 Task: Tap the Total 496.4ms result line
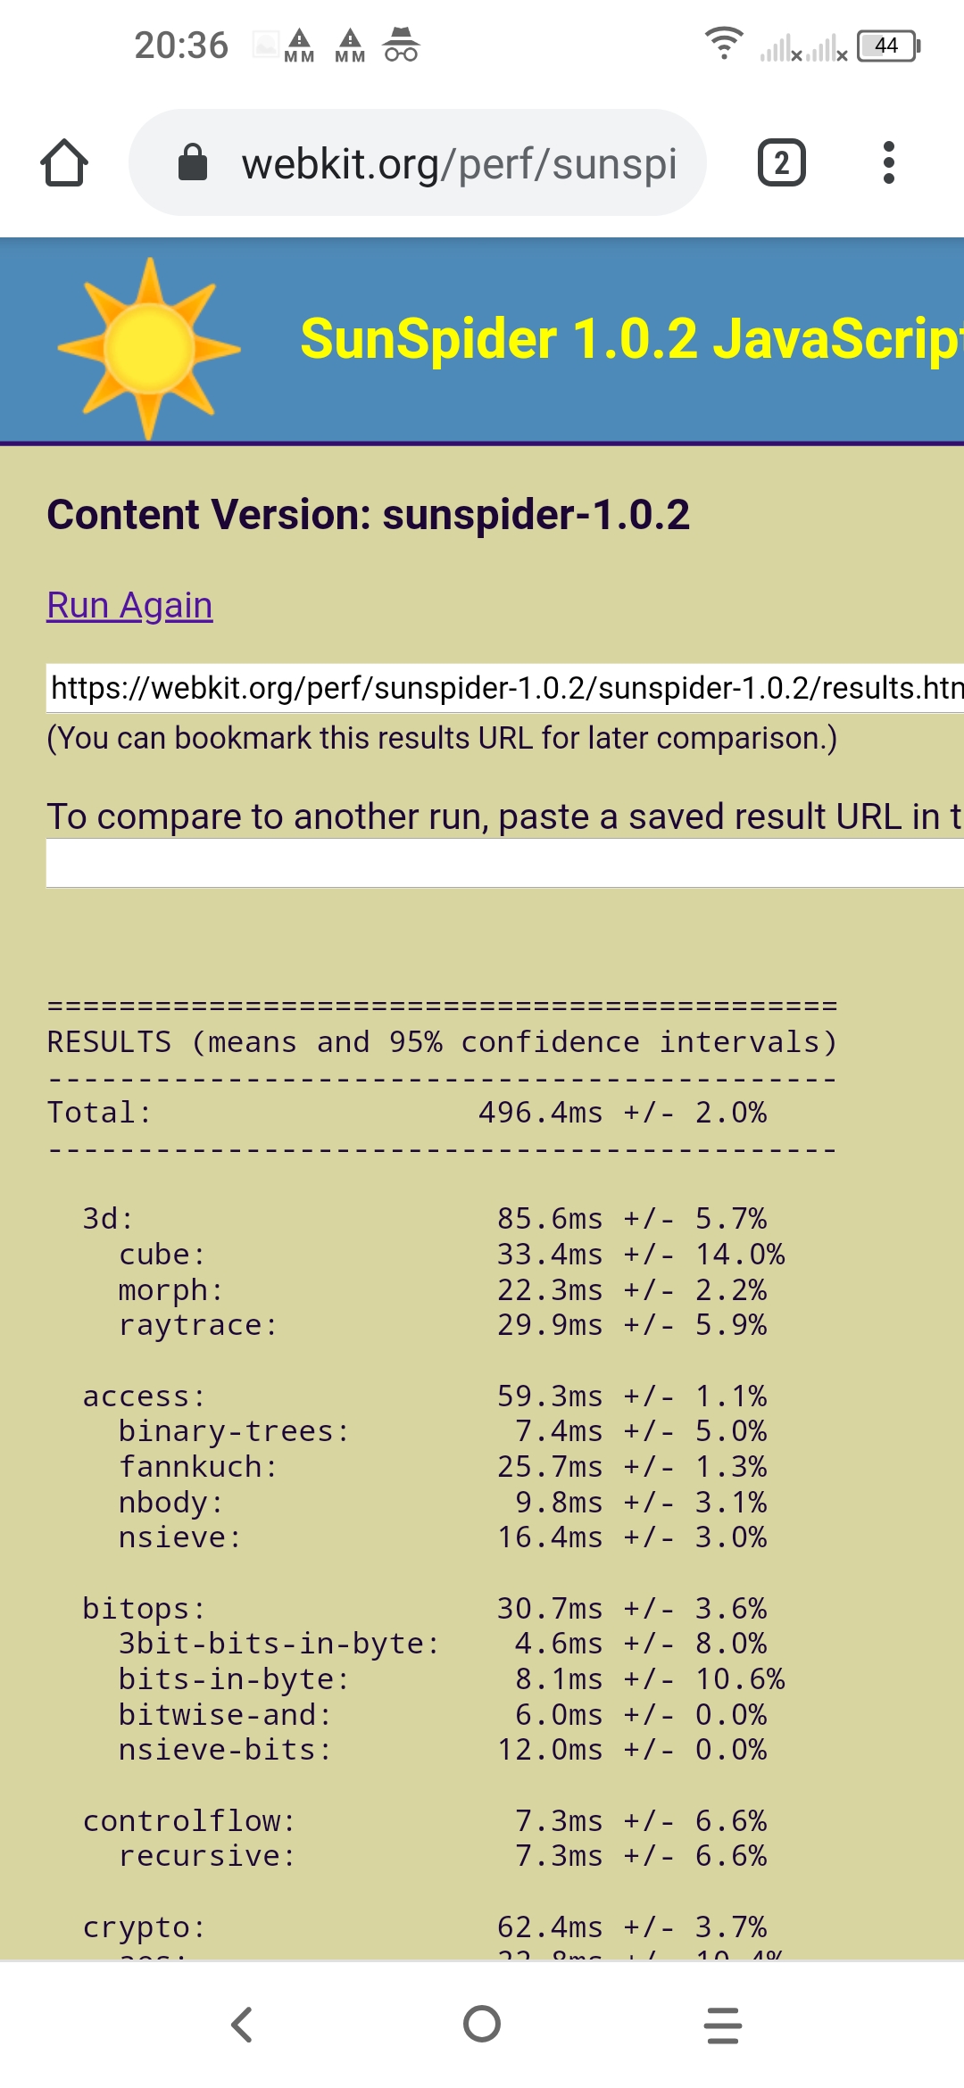coord(406,1113)
